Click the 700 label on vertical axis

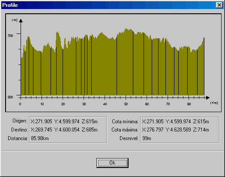10,36
